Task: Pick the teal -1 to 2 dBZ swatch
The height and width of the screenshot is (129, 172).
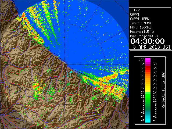Action: (148, 112)
